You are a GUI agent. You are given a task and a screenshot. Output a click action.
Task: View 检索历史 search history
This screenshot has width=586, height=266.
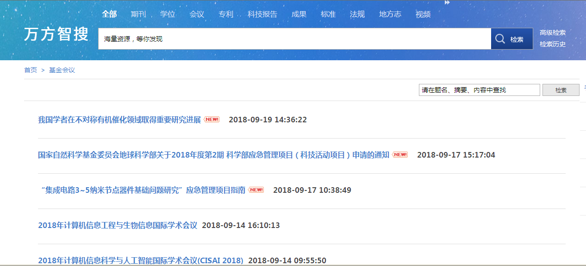click(x=552, y=44)
